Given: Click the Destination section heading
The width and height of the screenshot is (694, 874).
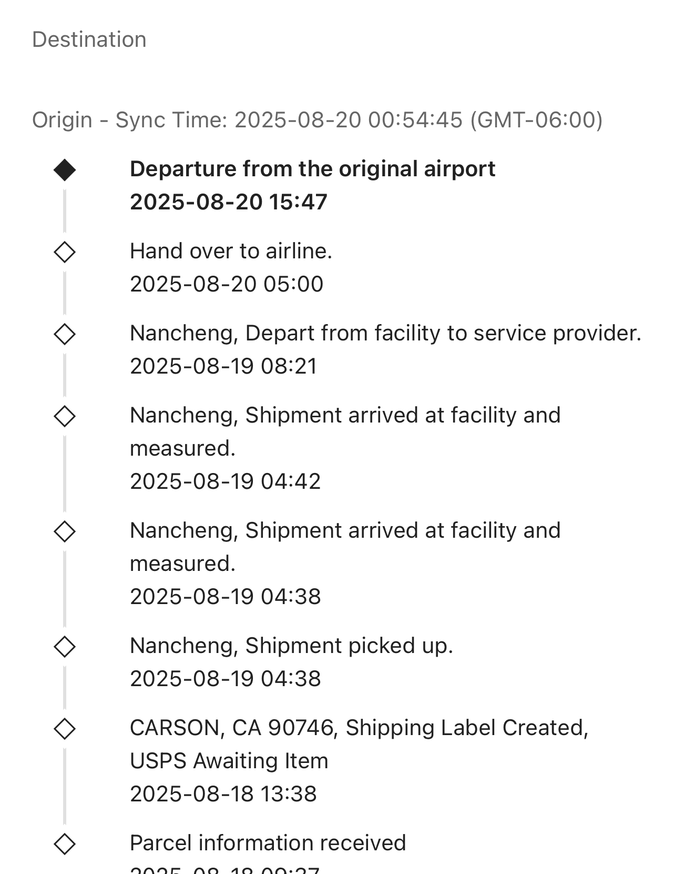Looking at the screenshot, I should pos(89,39).
